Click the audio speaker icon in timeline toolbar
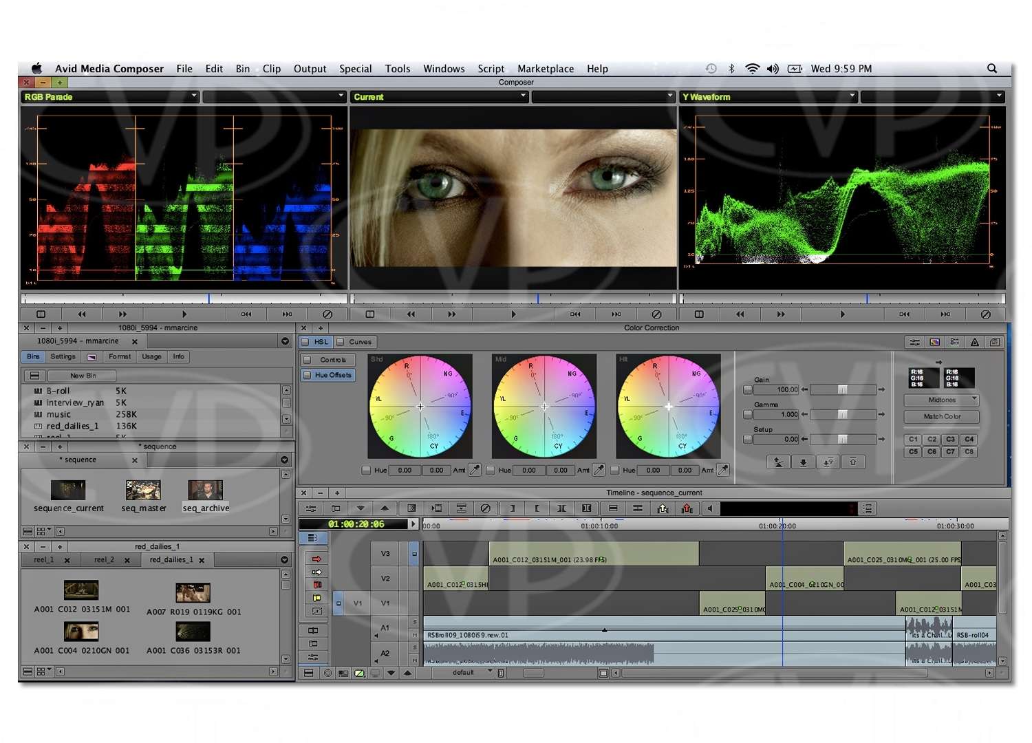Viewport: 1032px width, 743px height. (710, 508)
